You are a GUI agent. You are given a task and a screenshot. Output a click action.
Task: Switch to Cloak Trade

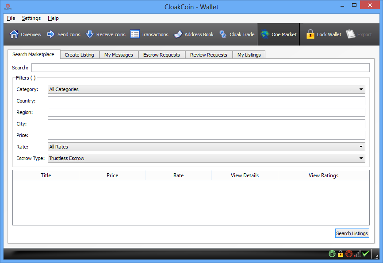click(237, 34)
